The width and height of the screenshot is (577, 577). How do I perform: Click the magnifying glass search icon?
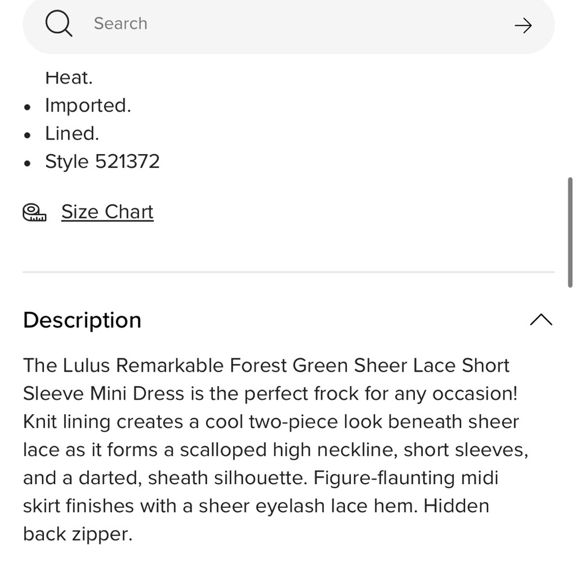(x=59, y=24)
